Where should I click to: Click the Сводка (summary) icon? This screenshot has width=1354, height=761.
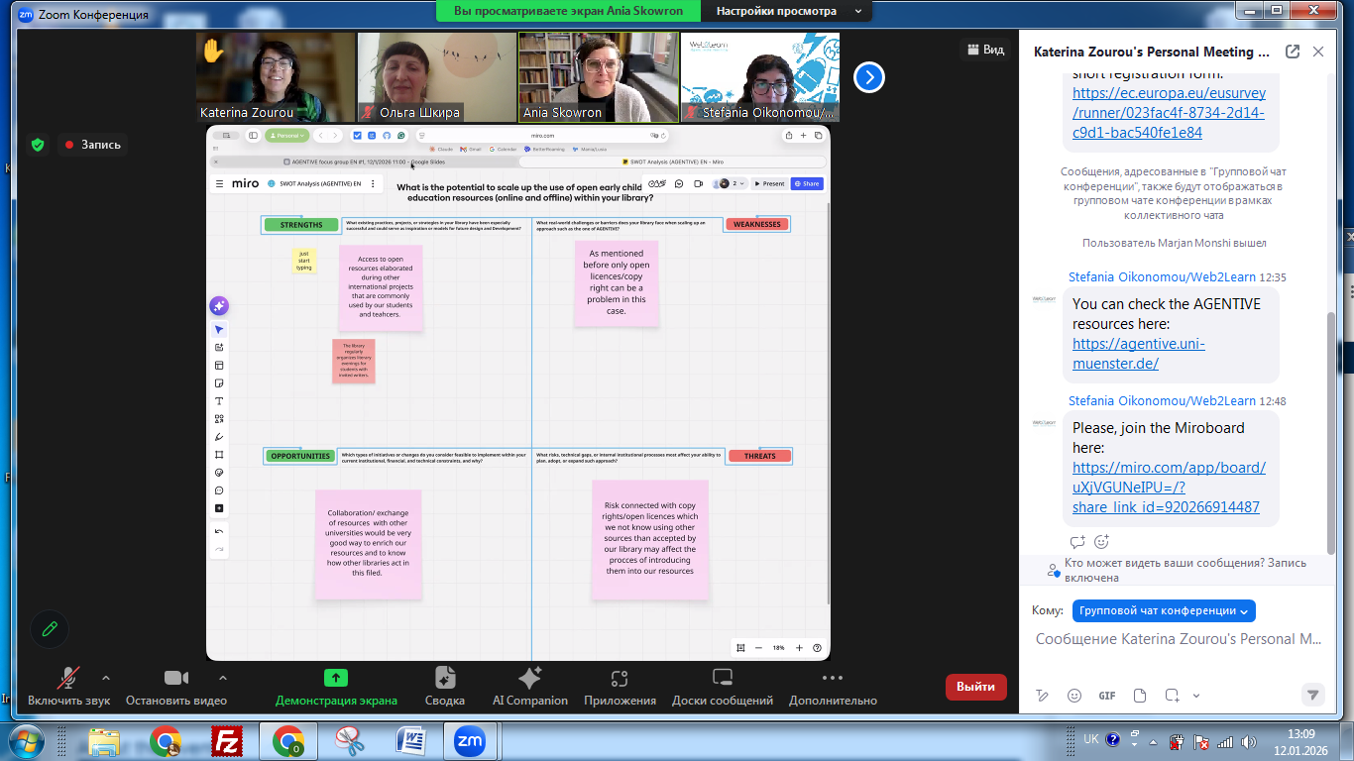point(445,679)
